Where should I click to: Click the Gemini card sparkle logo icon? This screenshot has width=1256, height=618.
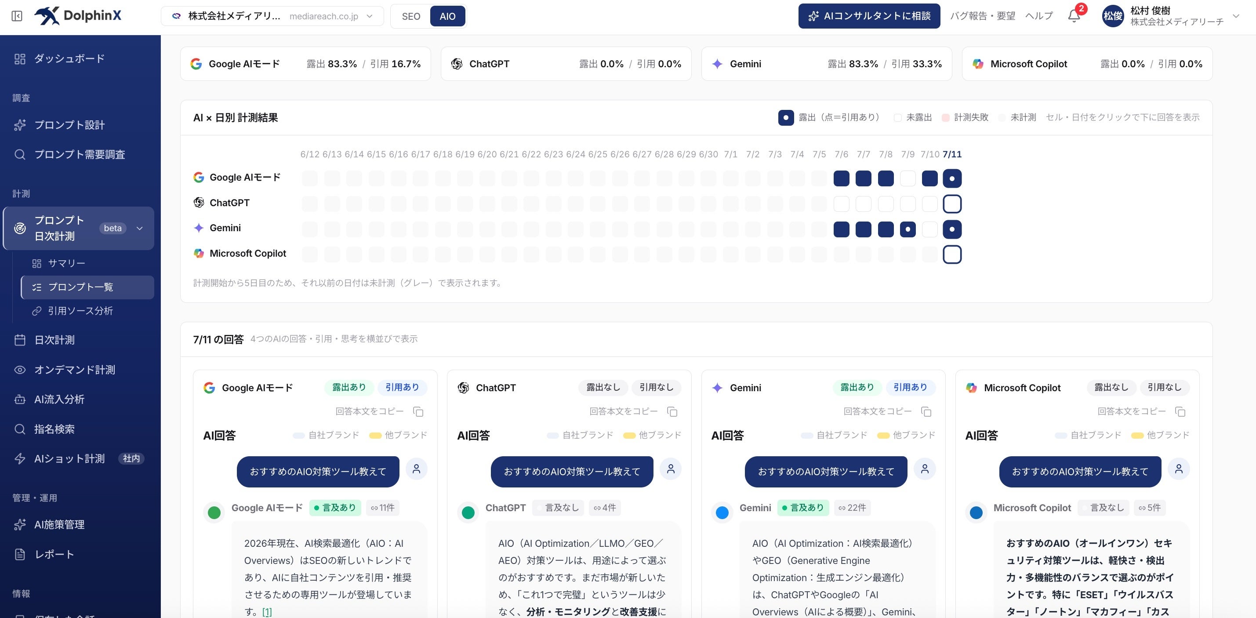pyautogui.click(x=717, y=388)
